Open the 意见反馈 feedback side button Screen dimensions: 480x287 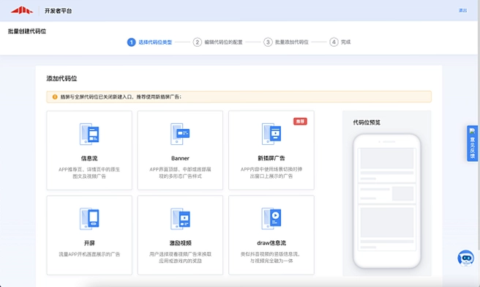click(x=473, y=143)
